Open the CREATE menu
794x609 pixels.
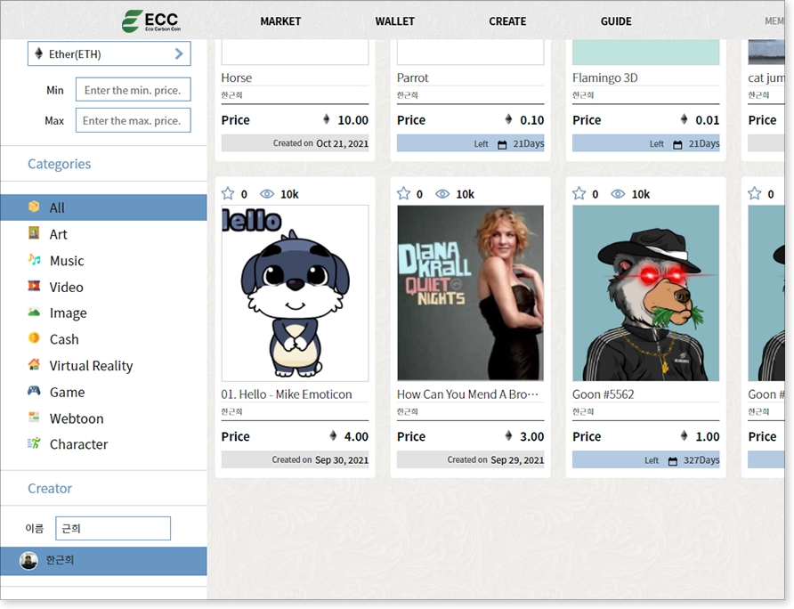pyautogui.click(x=507, y=21)
